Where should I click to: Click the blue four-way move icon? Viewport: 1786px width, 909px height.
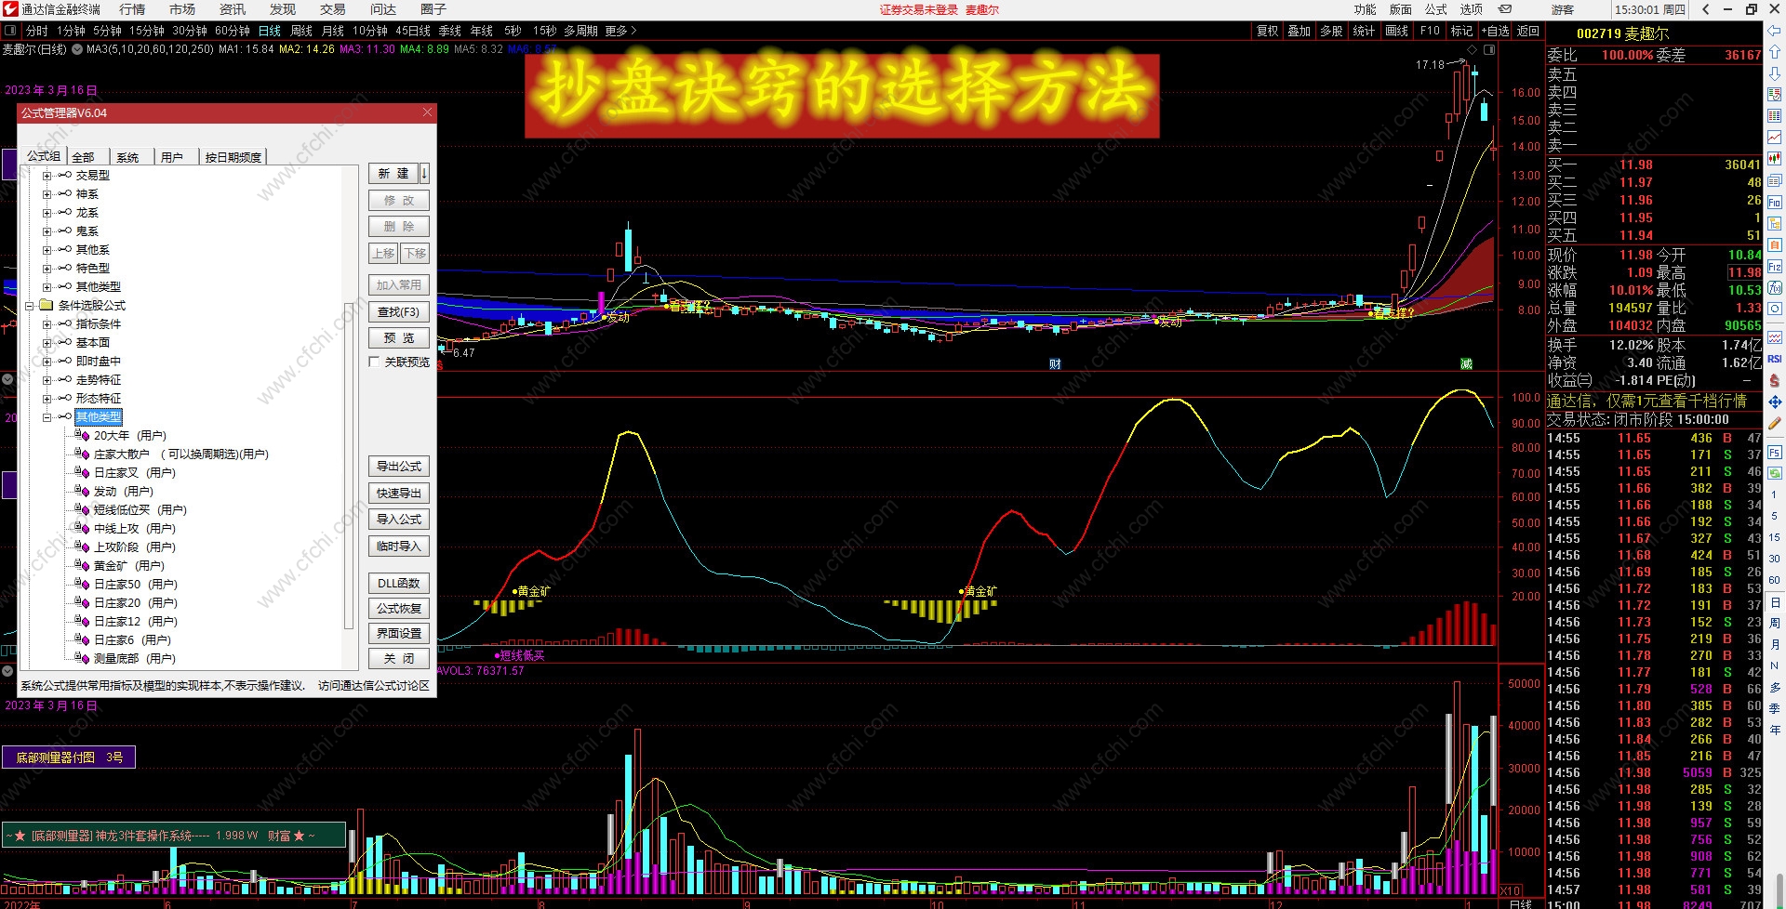(x=1775, y=402)
